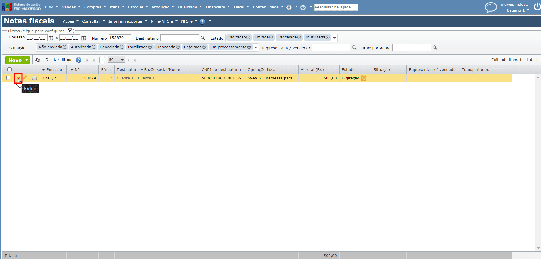This screenshot has height=259, width=541.
Task: Remove the Em processamento tag from Situação
Action: tap(249, 47)
